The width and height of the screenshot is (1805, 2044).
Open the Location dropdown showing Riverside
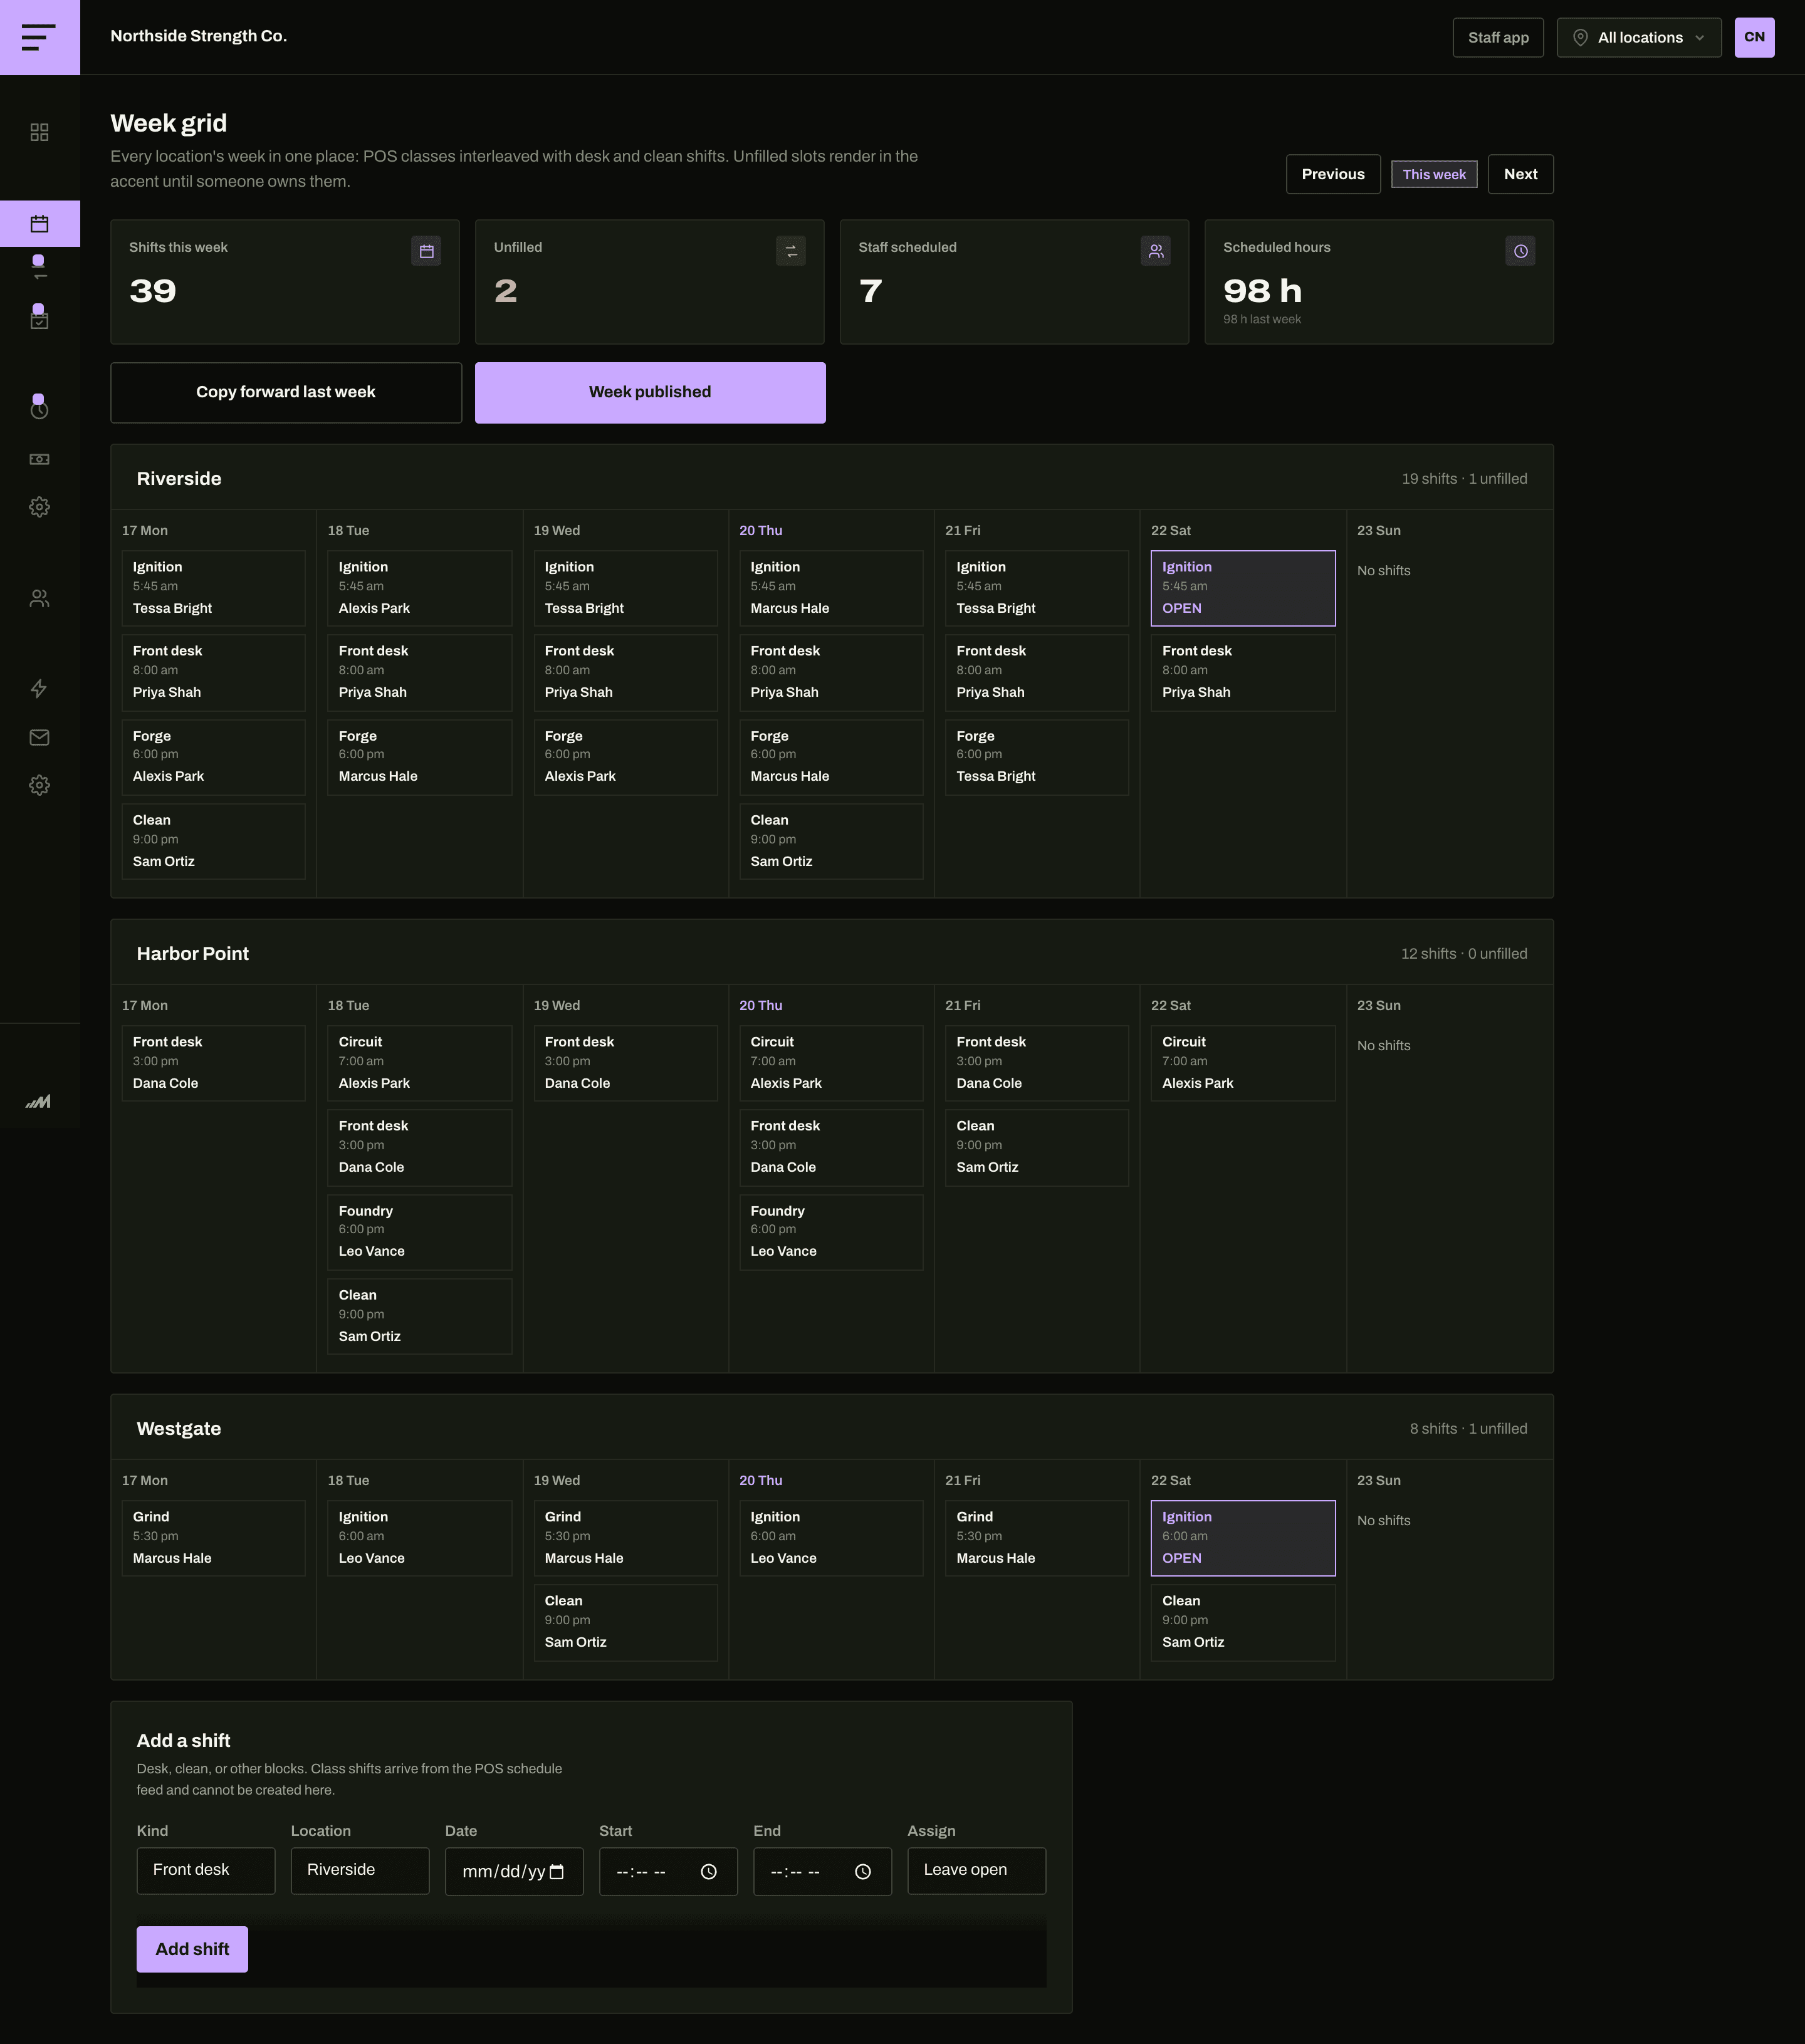click(360, 1871)
